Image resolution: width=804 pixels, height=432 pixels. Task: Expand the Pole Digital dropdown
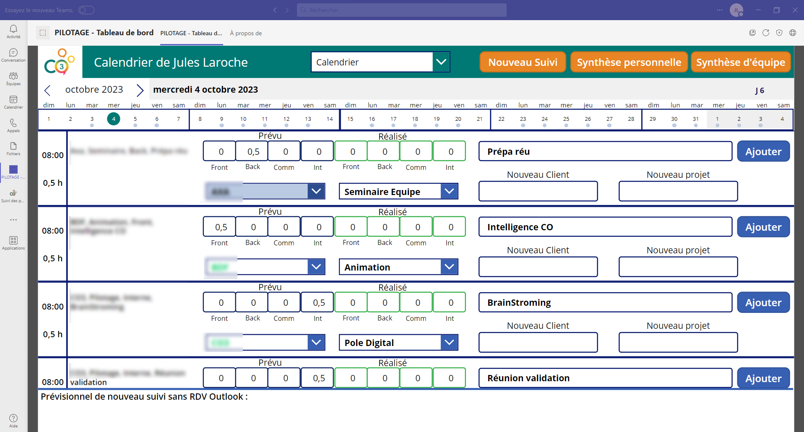tap(449, 342)
